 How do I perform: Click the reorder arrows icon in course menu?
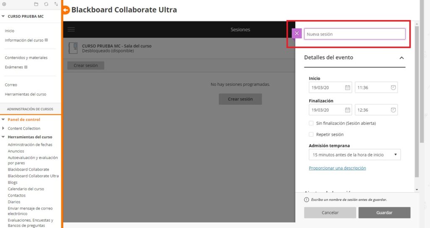(56, 4)
